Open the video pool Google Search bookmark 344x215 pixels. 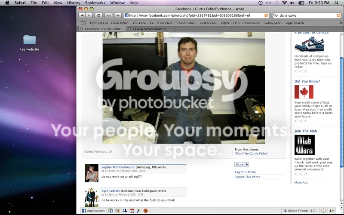(x=284, y=23)
